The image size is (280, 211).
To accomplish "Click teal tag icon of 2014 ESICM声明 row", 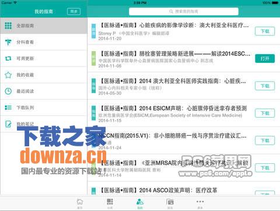I will pos(93,113).
